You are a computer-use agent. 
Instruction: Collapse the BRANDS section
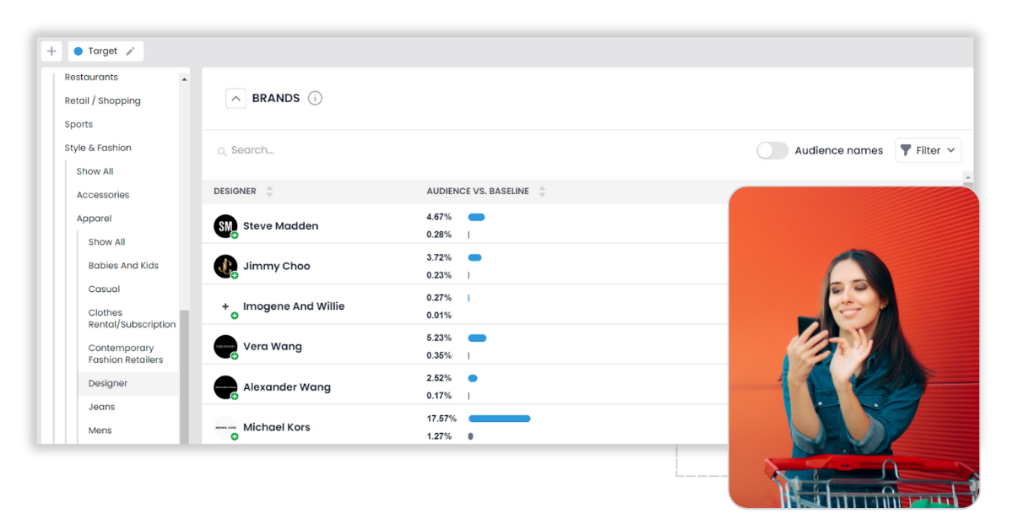(236, 99)
